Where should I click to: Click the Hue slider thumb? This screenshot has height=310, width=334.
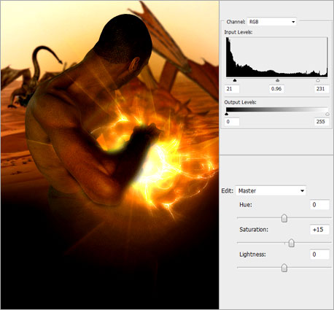tap(284, 218)
